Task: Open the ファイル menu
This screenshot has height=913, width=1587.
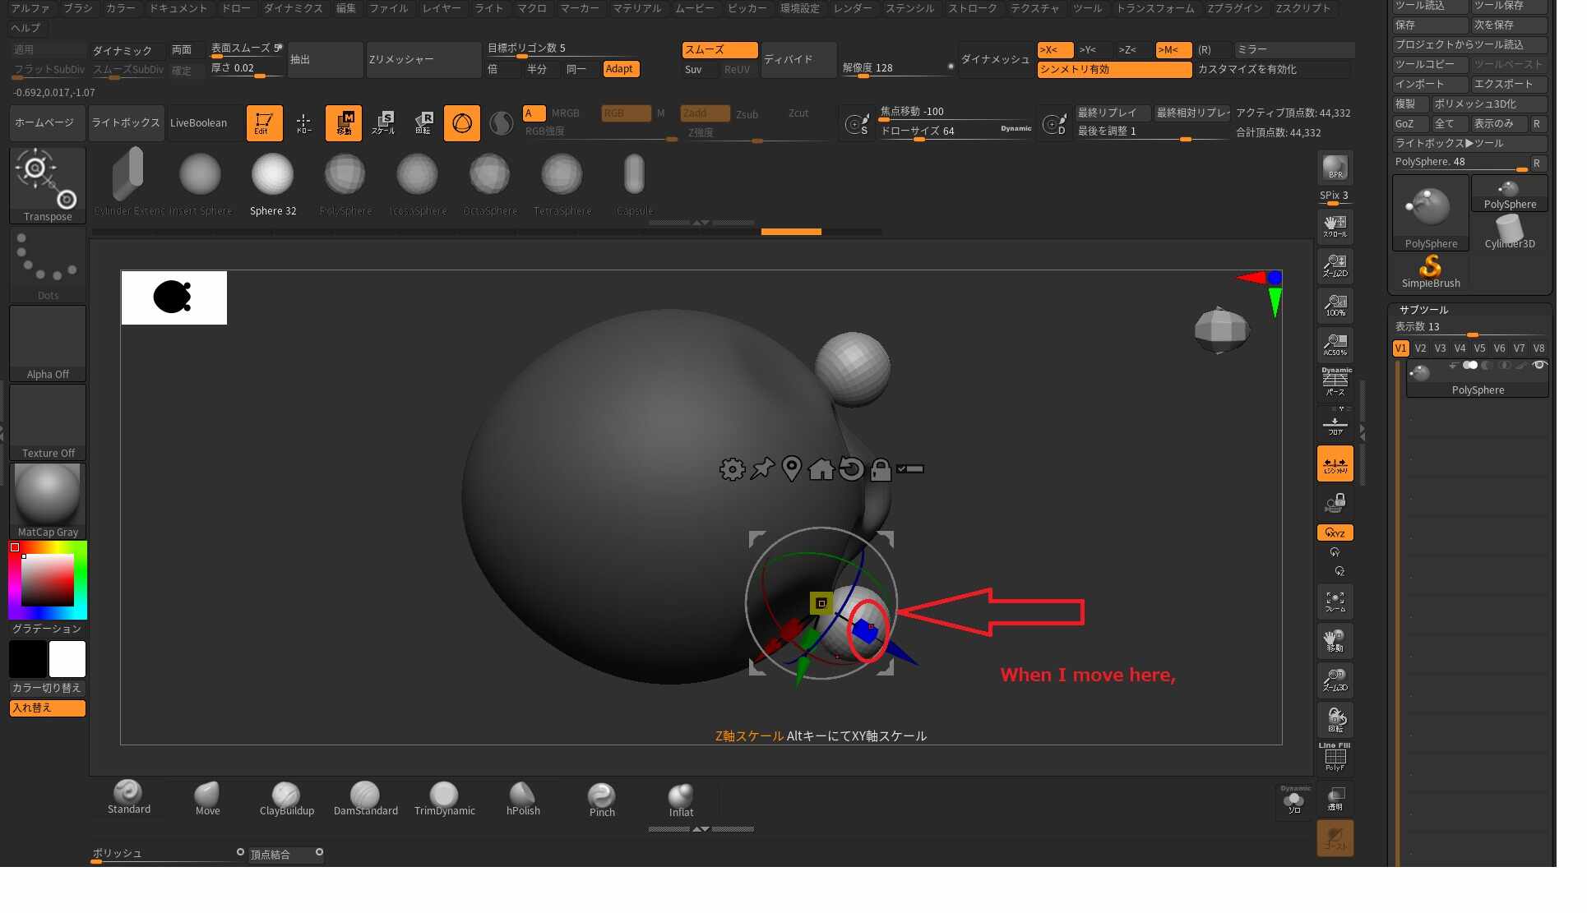Action: [x=388, y=8]
